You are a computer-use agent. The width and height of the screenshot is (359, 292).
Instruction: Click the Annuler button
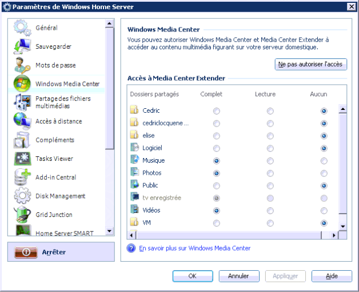point(239,276)
